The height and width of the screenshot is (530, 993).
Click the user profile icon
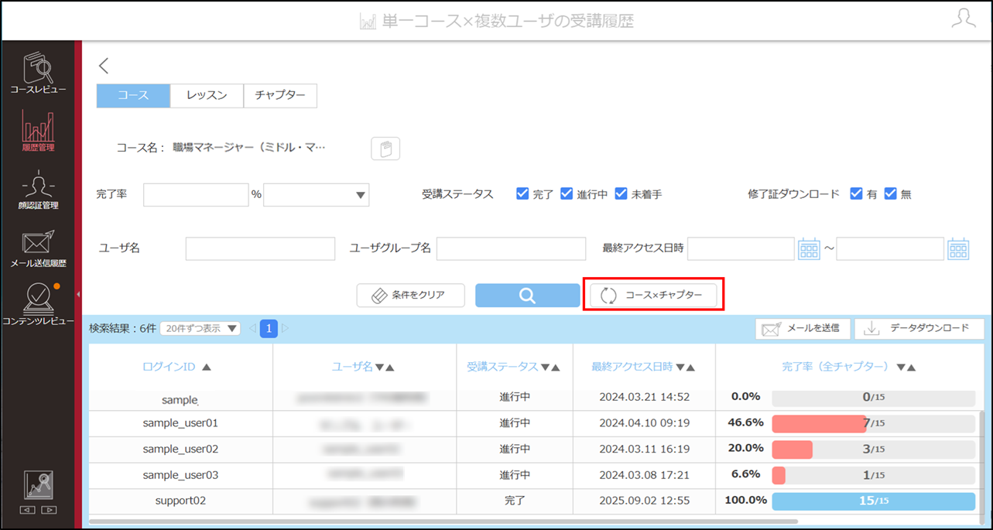[964, 19]
